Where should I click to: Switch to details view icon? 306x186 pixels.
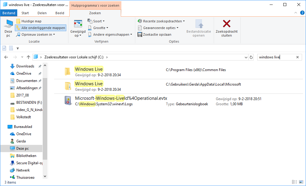294,182
